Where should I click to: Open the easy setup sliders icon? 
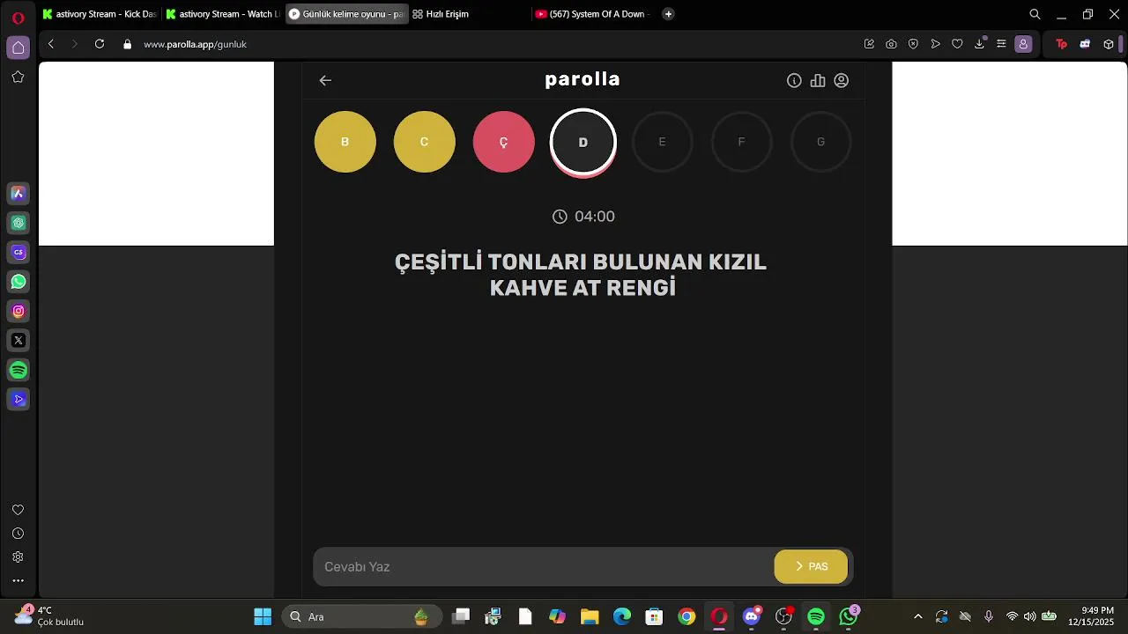1001,44
